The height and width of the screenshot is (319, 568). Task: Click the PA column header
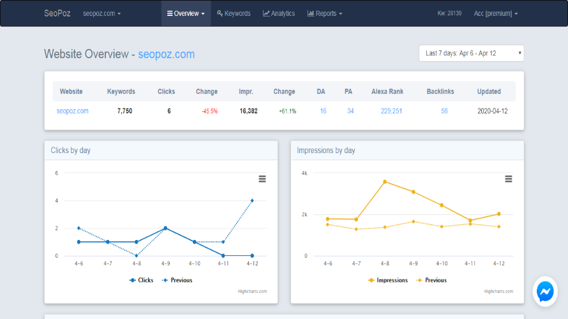click(x=348, y=92)
